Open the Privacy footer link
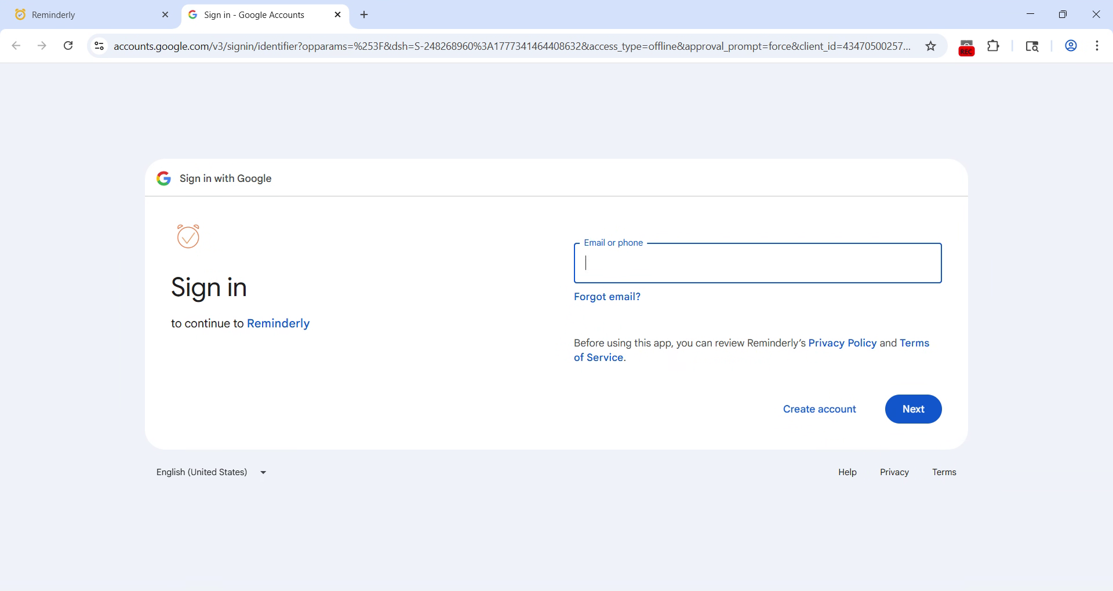 pyautogui.click(x=894, y=472)
